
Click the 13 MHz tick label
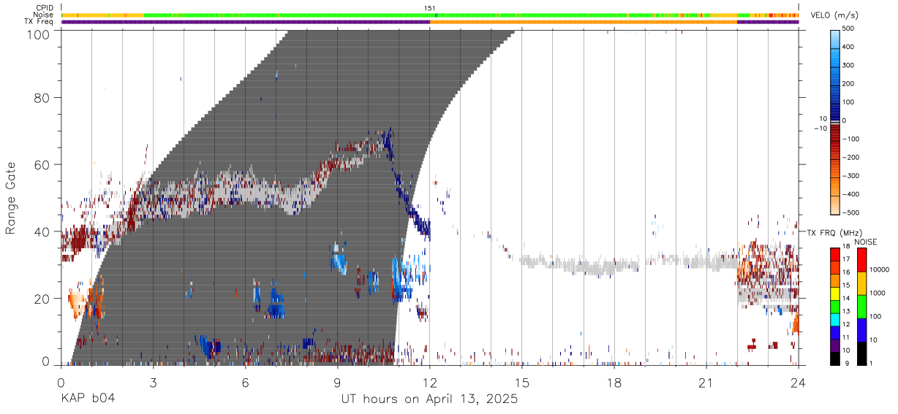[x=846, y=311]
